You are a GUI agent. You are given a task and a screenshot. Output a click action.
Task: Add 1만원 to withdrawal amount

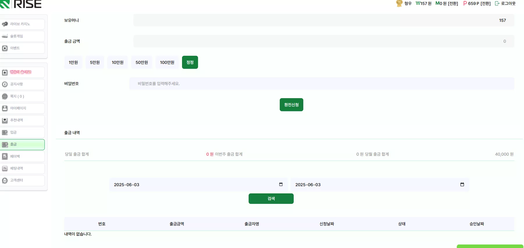[73, 62]
